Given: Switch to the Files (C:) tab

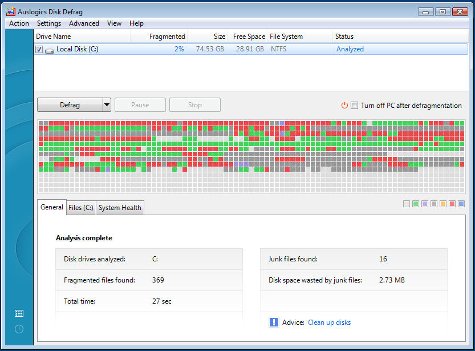Looking at the screenshot, I should tap(80, 208).
